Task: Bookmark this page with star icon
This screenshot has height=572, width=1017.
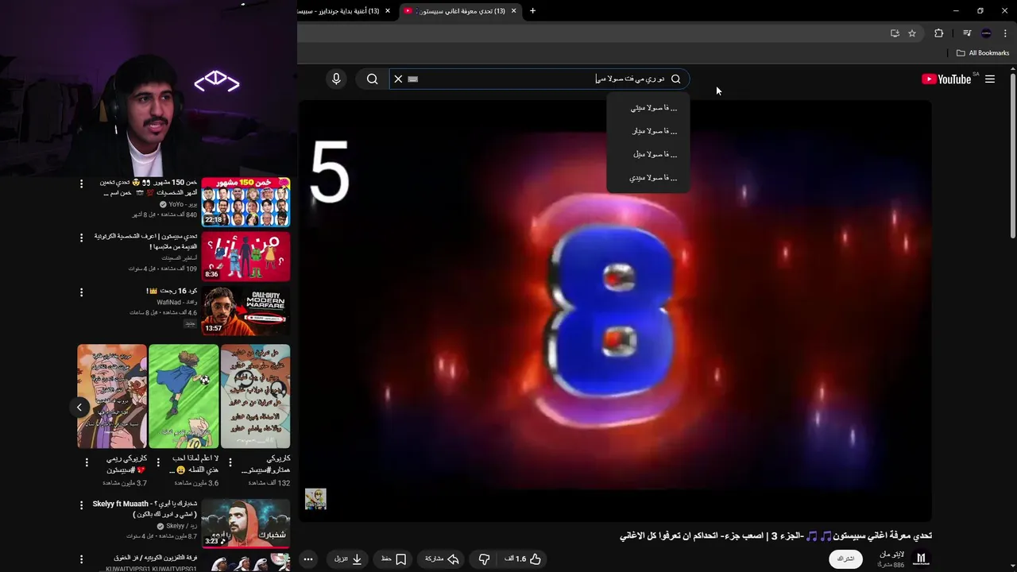Action: point(912,33)
